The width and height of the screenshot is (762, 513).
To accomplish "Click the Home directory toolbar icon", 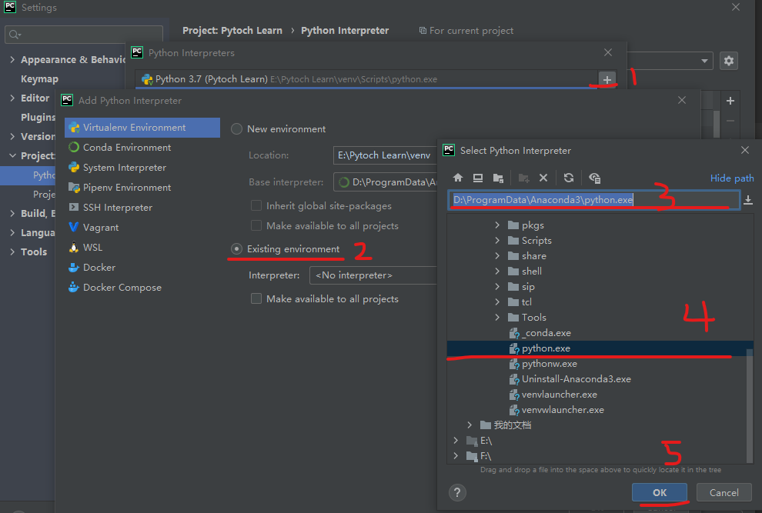I will (x=458, y=178).
